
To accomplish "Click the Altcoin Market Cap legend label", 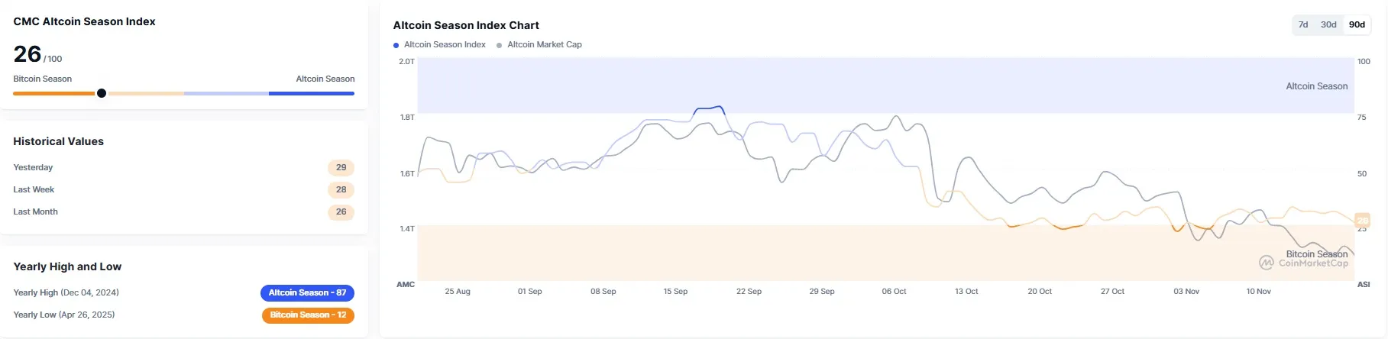I will click(545, 45).
